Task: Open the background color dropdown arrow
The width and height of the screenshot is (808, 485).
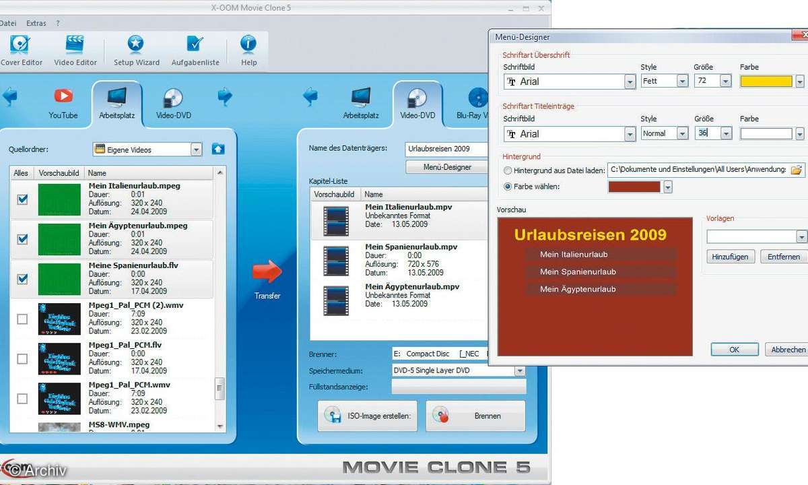Action: point(668,187)
